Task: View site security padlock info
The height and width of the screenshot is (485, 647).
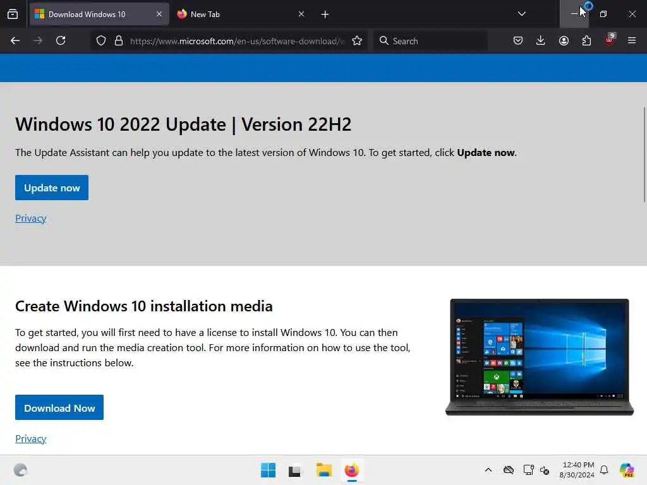Action: (x=119, y=41)
